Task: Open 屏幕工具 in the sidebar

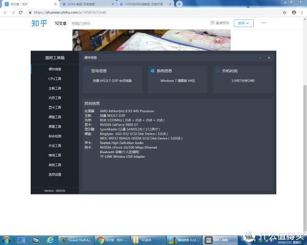Action: pos(55,127)
